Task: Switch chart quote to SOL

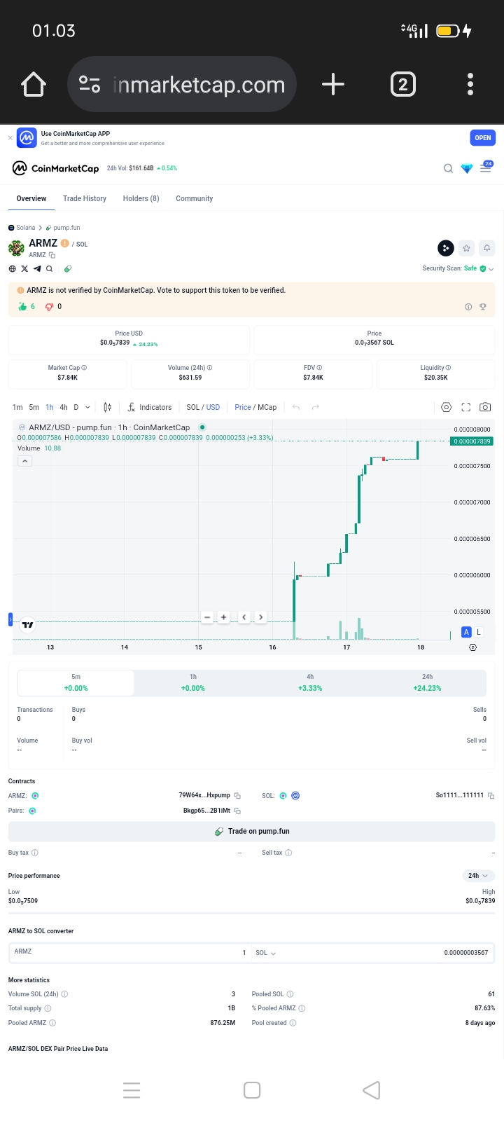Action: [x=192, y=407]
